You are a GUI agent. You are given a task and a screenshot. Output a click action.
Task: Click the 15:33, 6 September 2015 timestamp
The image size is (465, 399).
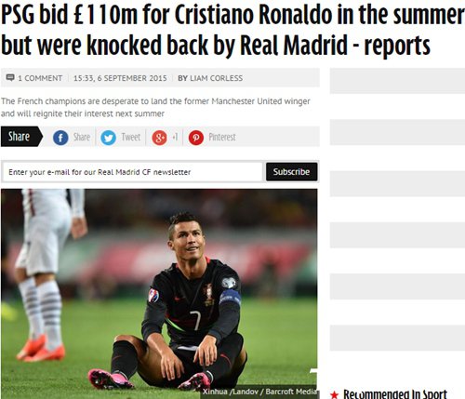120,78
